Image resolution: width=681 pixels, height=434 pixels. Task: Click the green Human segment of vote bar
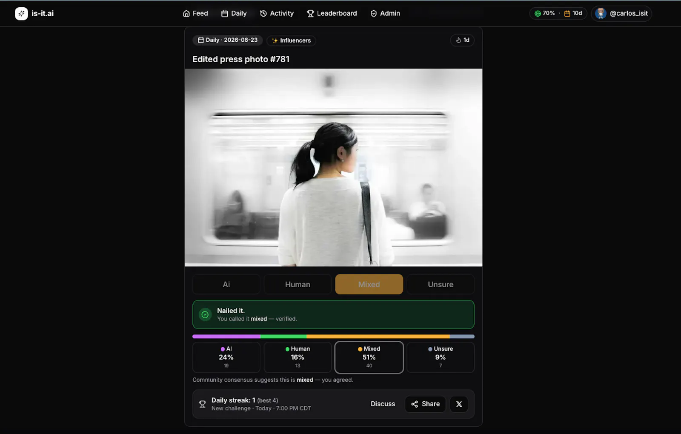pos(283,337)
